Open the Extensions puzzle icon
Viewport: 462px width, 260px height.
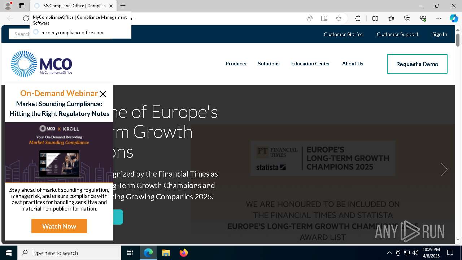(x=358, y=18)
